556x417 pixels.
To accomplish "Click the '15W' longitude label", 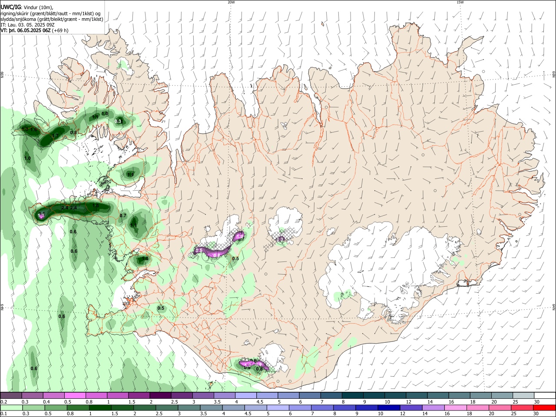I will [x=460, y=2].
